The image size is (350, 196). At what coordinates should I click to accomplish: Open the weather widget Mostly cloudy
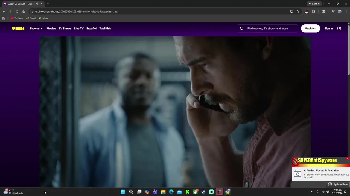click(13, 192)
